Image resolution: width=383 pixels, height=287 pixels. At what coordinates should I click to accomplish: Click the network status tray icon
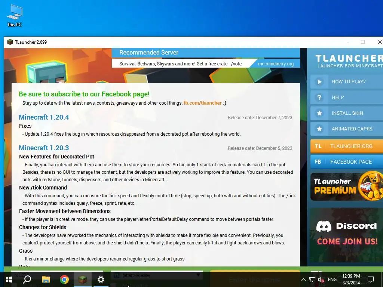tap(312, 280)
